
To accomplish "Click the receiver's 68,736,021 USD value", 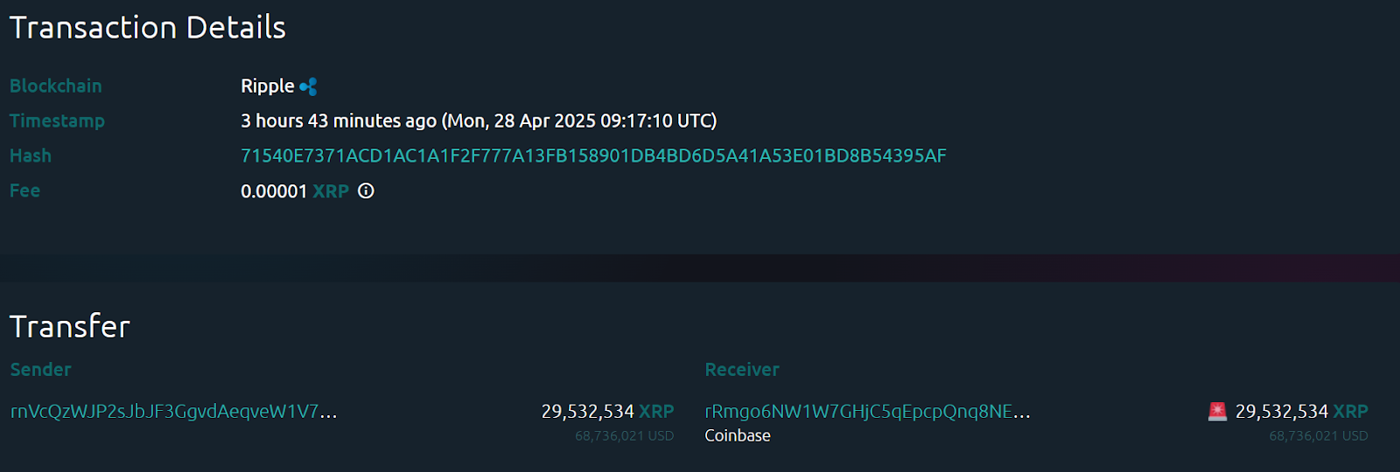I will coord(1318,435).
